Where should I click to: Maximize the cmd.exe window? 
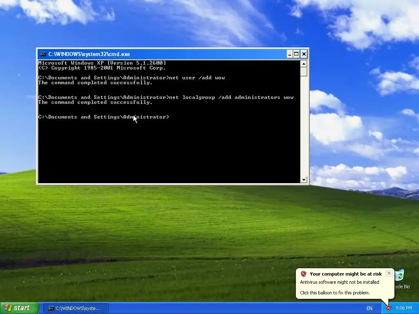[296, 54]
